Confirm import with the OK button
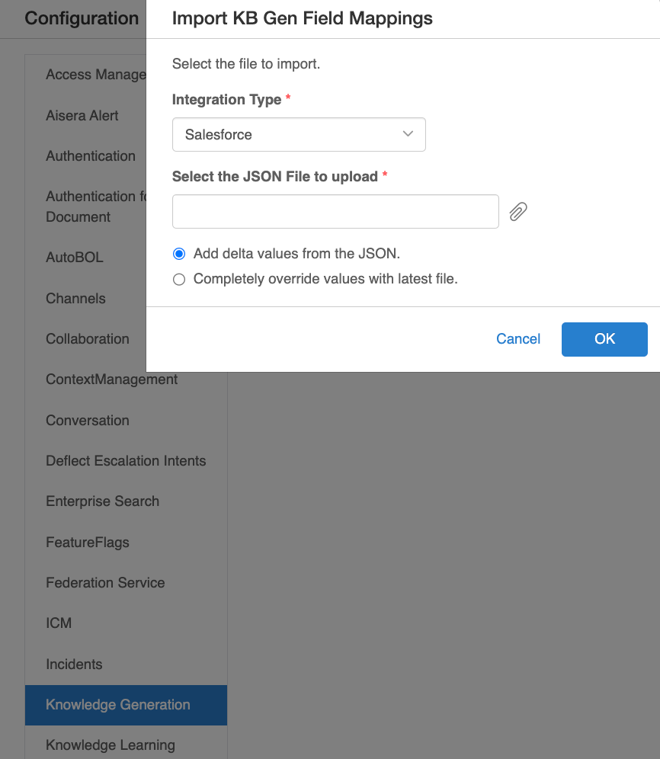This screenshot has height=759, width=660. tap(604, 339)
